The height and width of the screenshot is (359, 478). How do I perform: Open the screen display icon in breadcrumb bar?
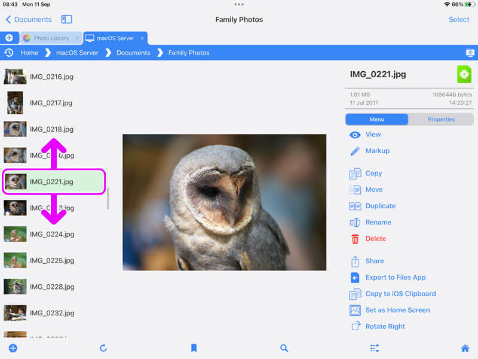point(470,53)
